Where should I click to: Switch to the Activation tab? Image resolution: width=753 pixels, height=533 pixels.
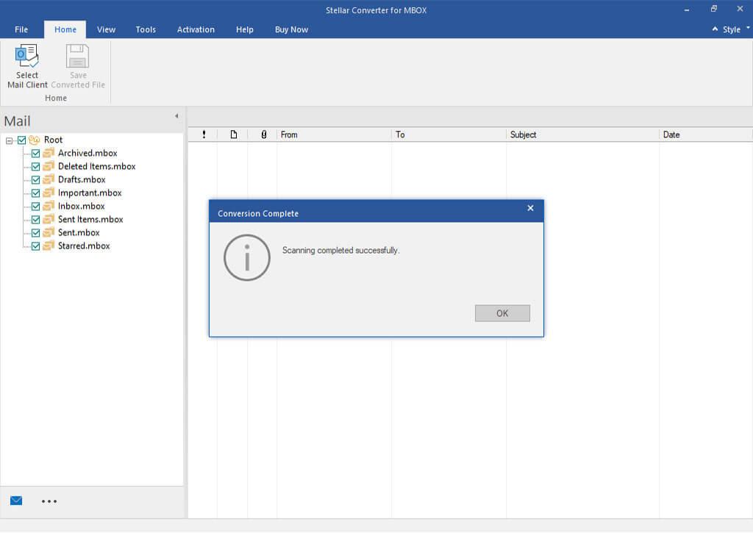coord(196,29)
